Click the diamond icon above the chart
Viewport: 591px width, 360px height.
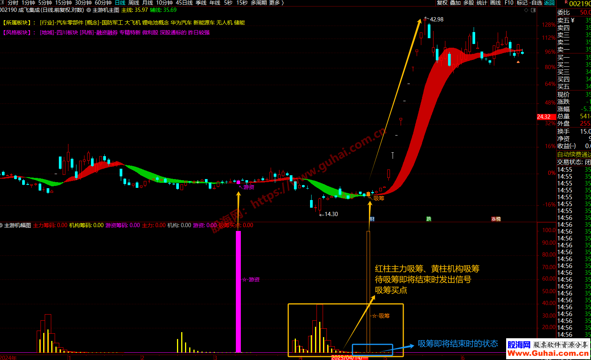pos(526,10)
